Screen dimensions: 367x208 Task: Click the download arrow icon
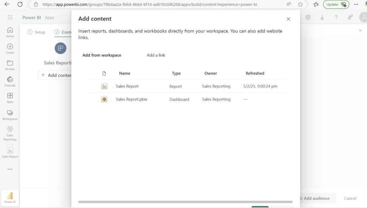click(x=322, y=17)
